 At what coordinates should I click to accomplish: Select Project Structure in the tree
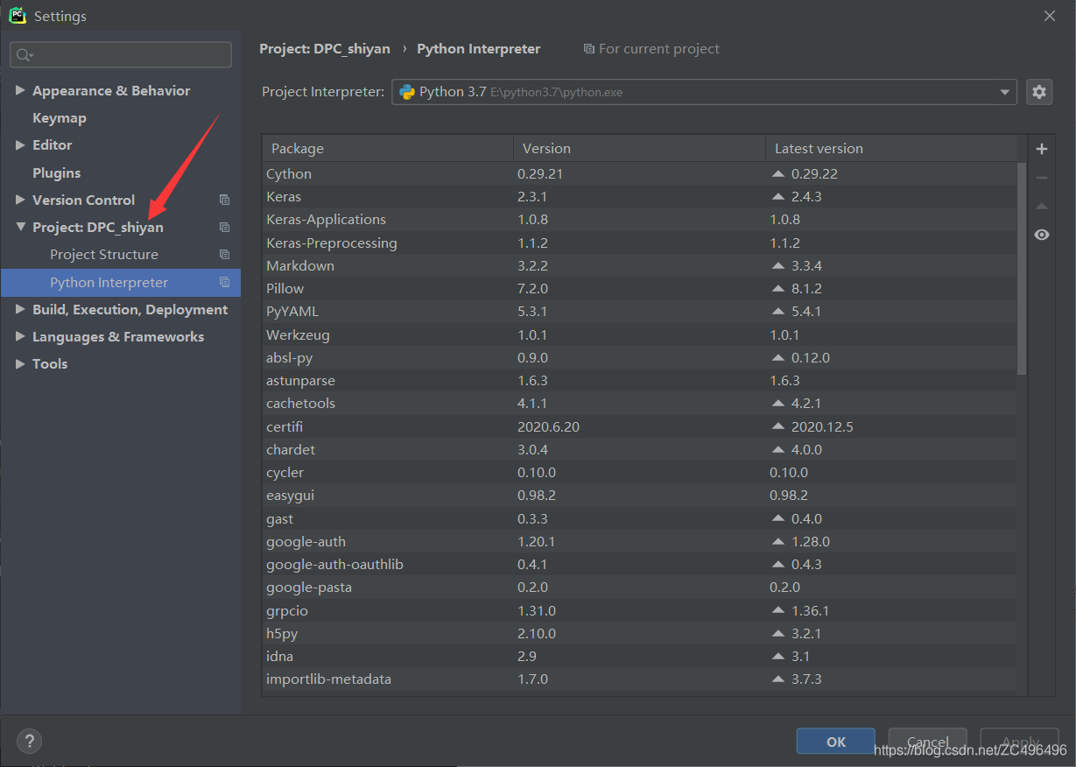pos(104,254)
